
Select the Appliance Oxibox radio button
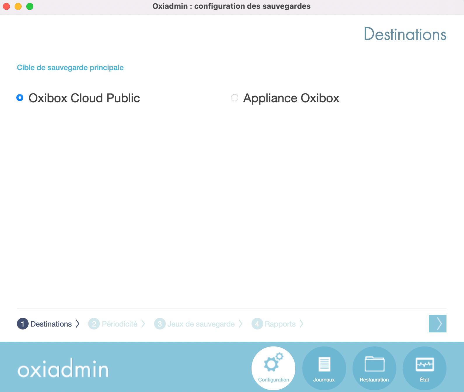pyautogui.click(x=235, y=98)
